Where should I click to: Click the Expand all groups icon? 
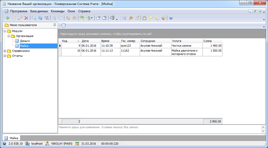68,18
